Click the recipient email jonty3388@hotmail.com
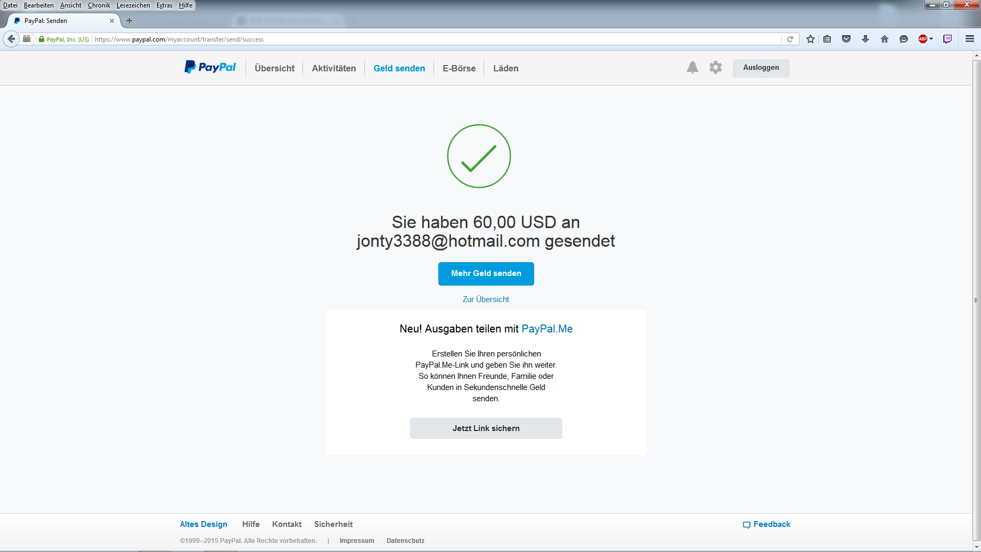The image size is (981, 552). pyautogui.click(x=448, y=241)
